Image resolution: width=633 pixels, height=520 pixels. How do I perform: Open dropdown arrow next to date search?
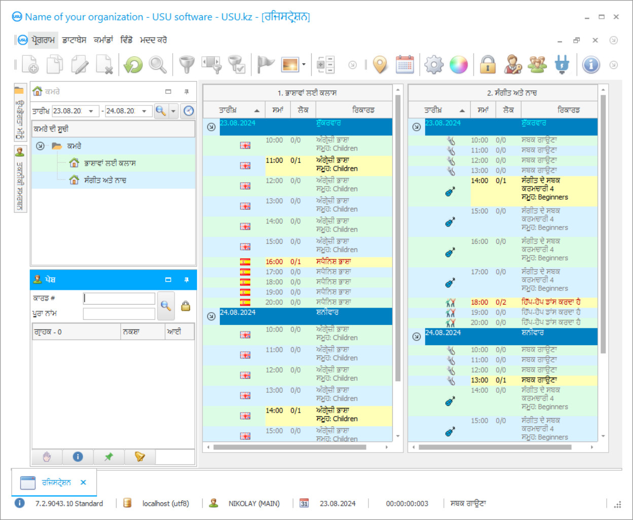click(x=173, y=111)
